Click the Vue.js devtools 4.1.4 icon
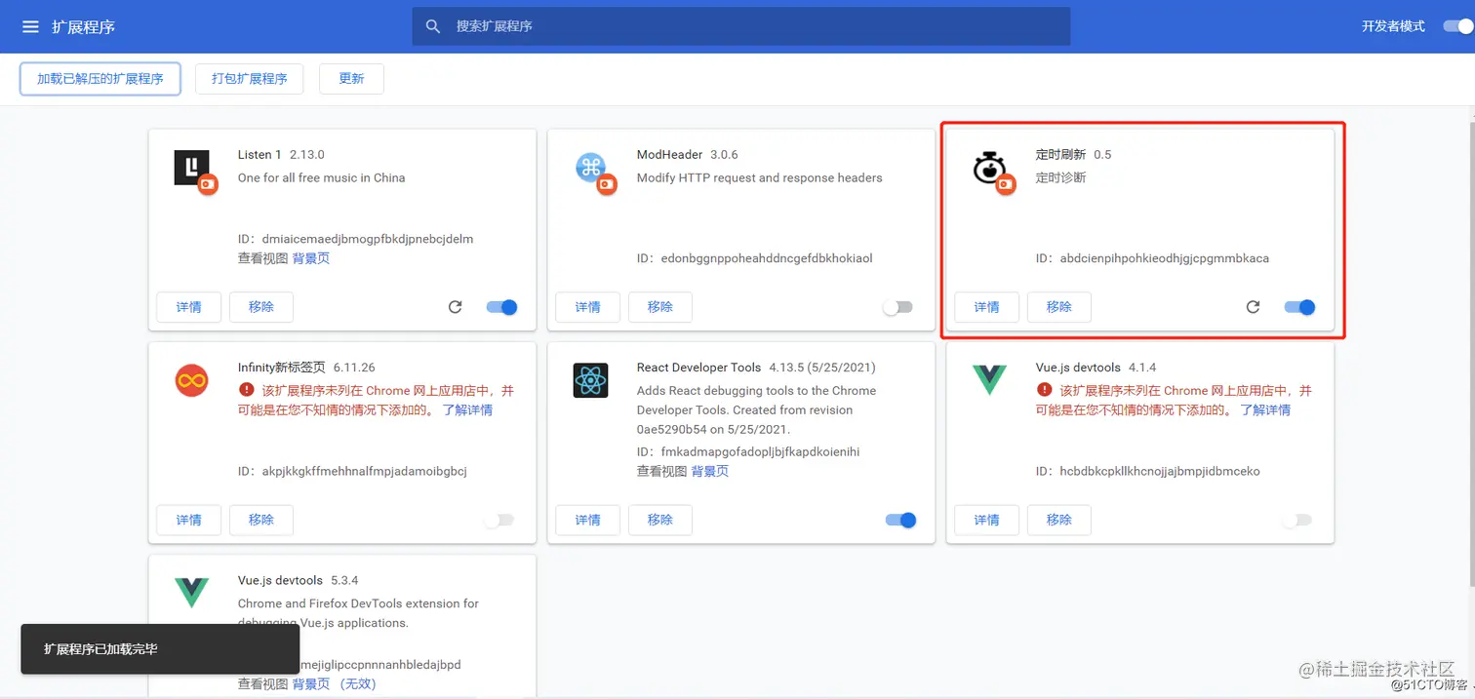 990,379
